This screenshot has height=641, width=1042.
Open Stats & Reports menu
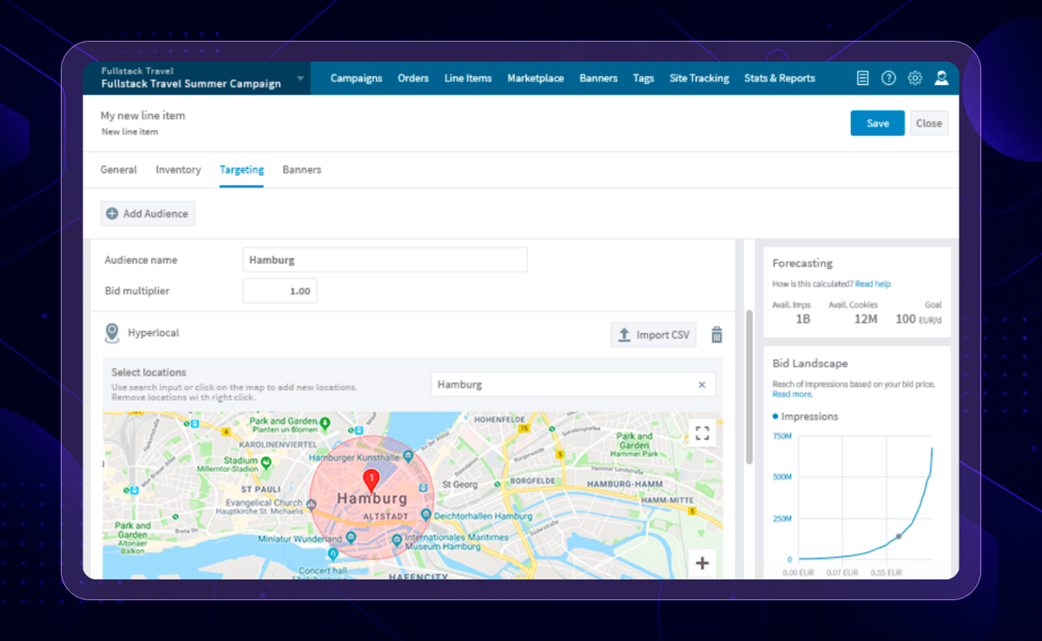point(780,78)
